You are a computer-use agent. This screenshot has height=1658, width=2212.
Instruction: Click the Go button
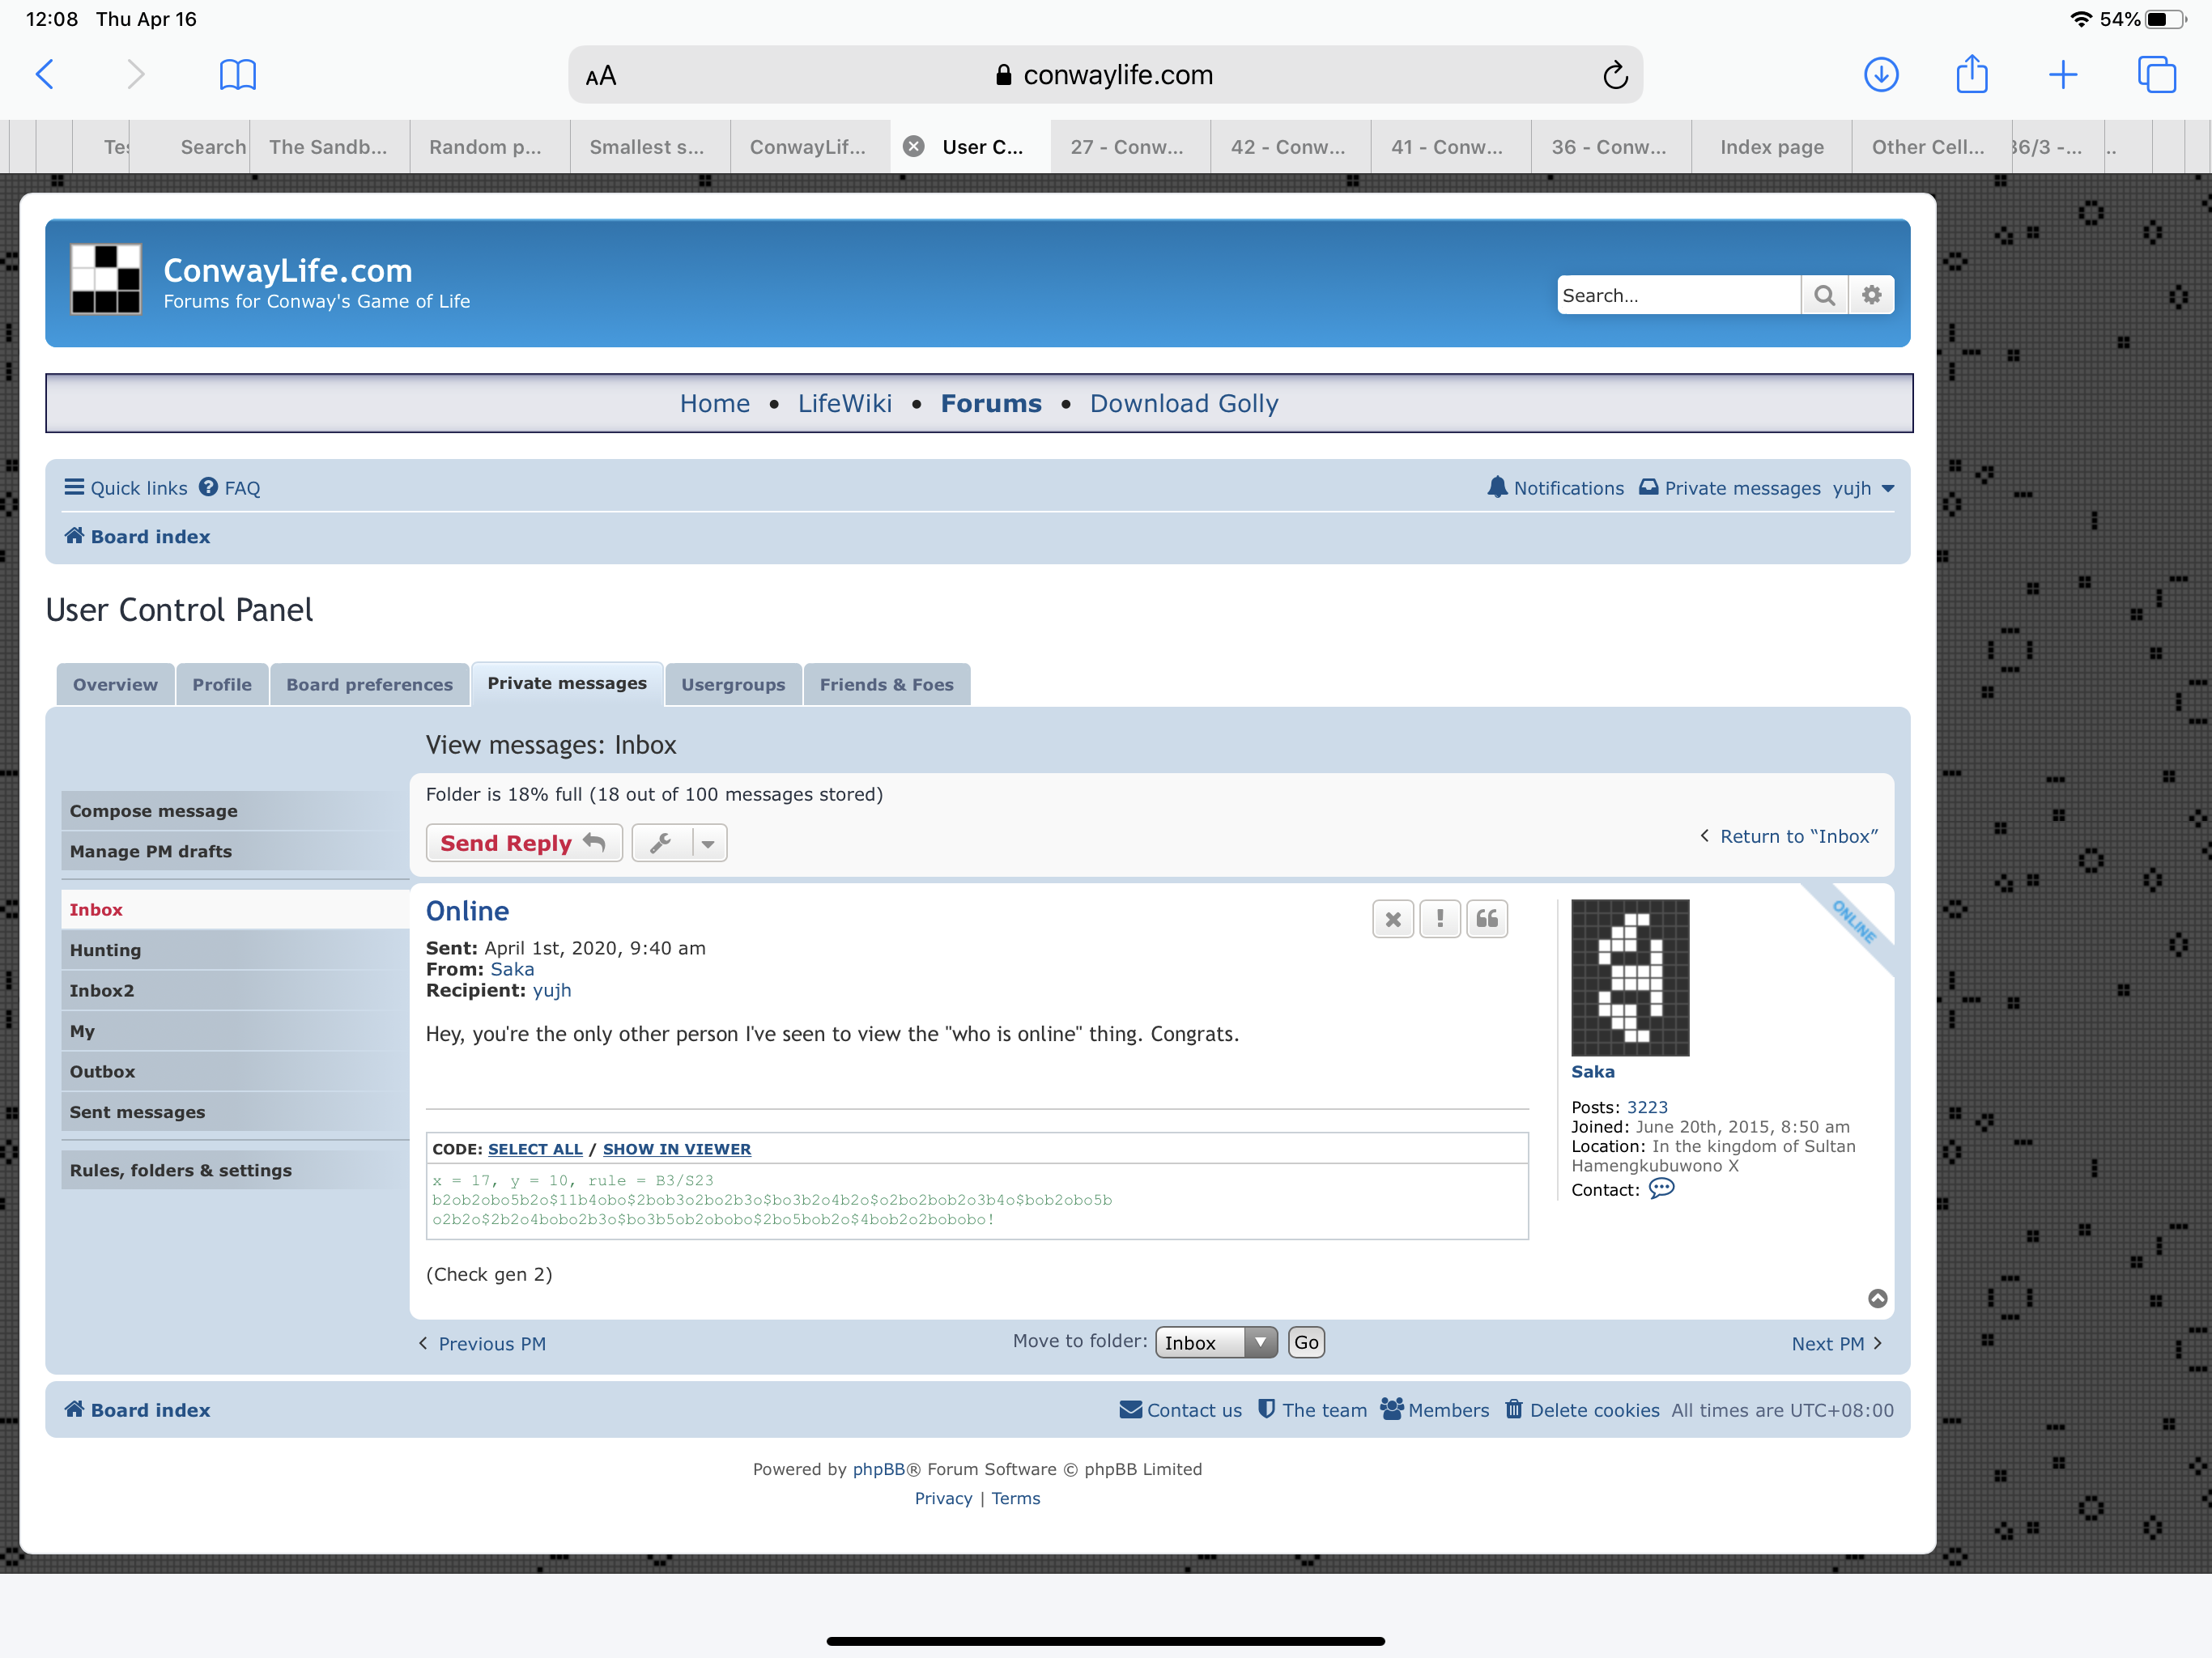pos(1306,1342)
